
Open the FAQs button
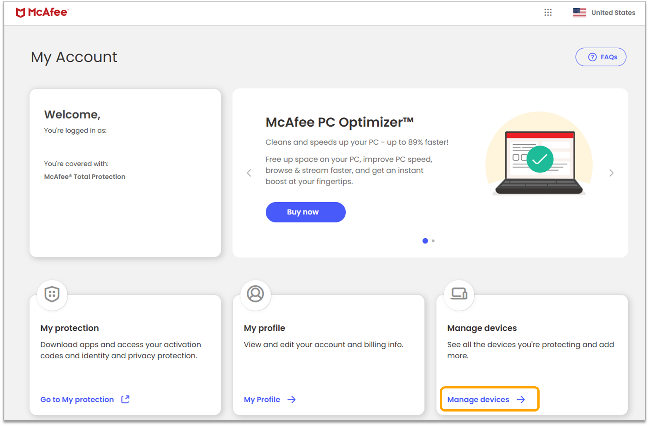tap(601, 57)
